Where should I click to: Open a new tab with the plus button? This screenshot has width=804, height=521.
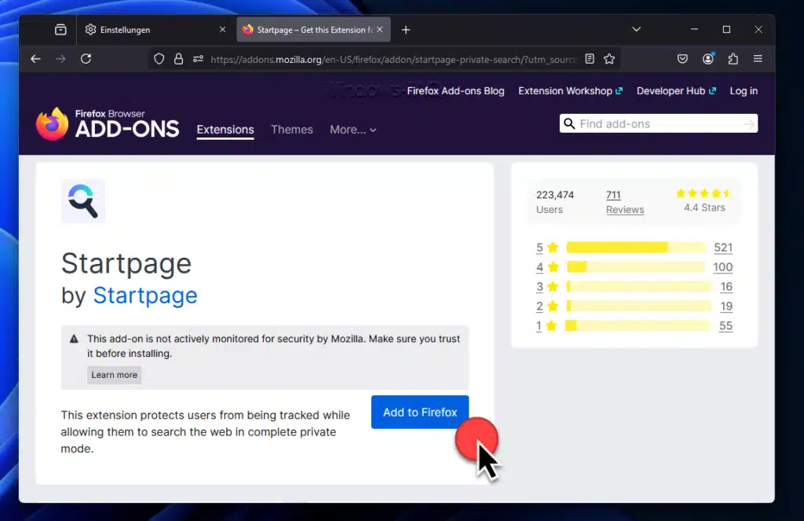(406, 30)
